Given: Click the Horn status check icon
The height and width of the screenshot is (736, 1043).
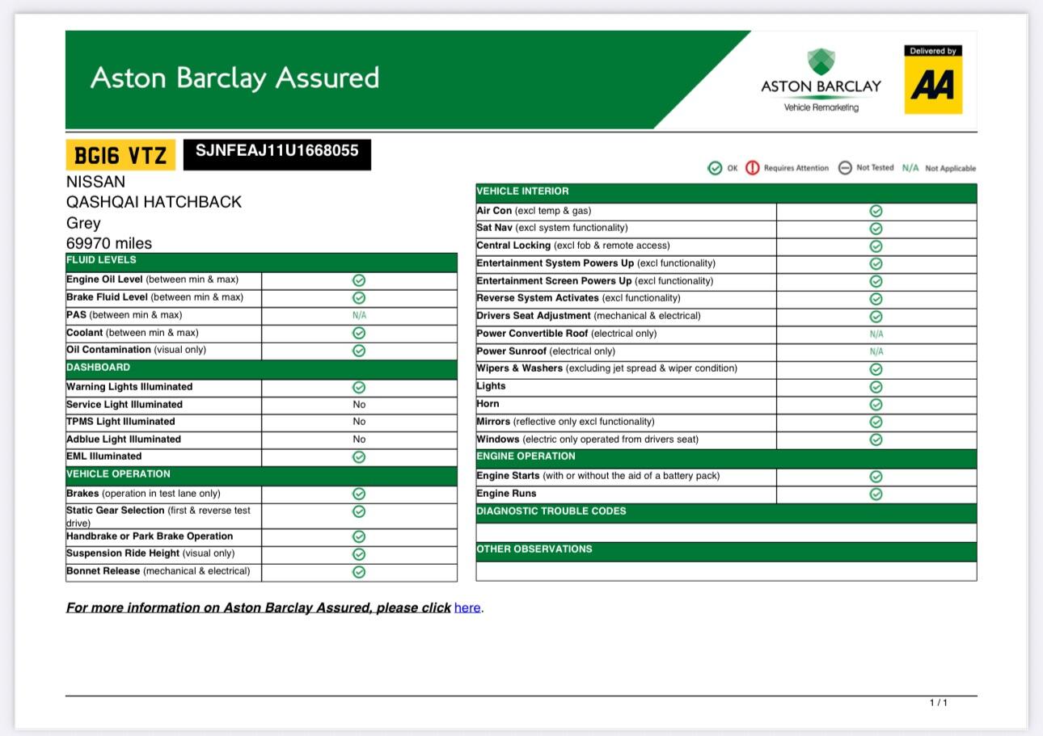Looking at the screenshot, I should [x=876, y=404].
